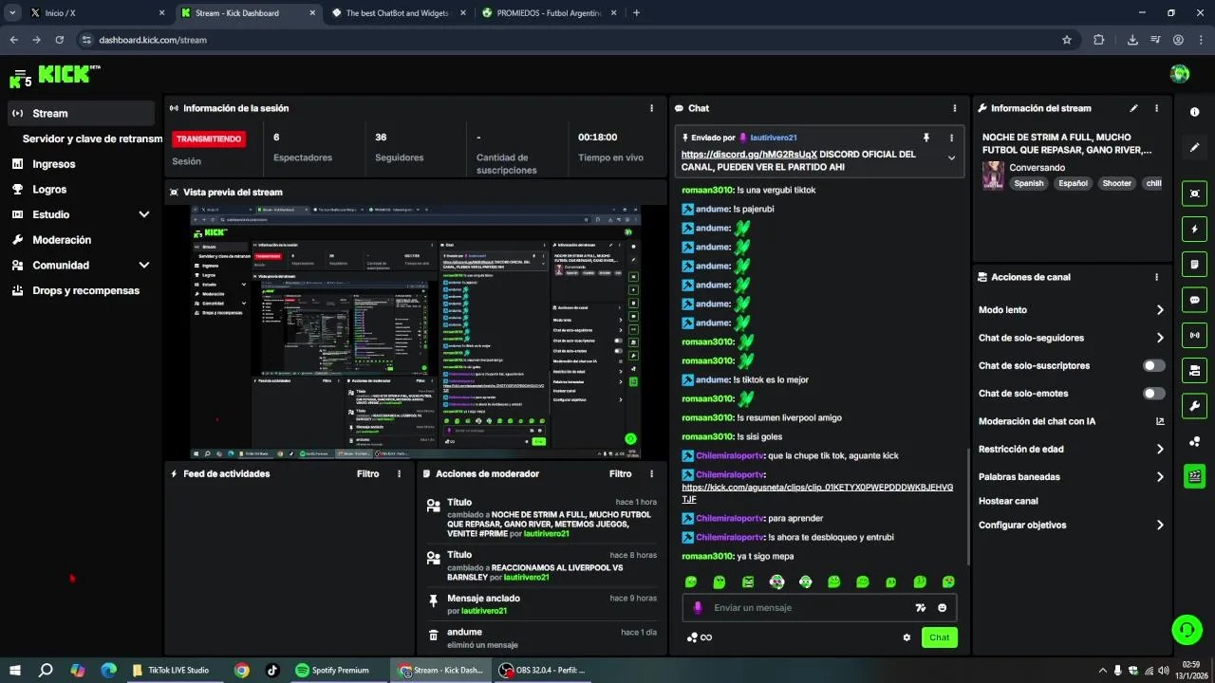Click the Shooter tag in stream info
The height and width of the screenshot is (683, 1215).
1116,183
